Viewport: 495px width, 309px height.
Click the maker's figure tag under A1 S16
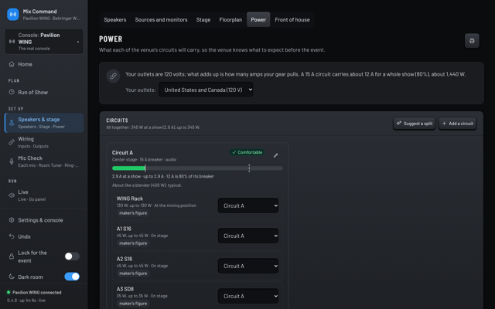pyautogui.click(x=133, y=243)
